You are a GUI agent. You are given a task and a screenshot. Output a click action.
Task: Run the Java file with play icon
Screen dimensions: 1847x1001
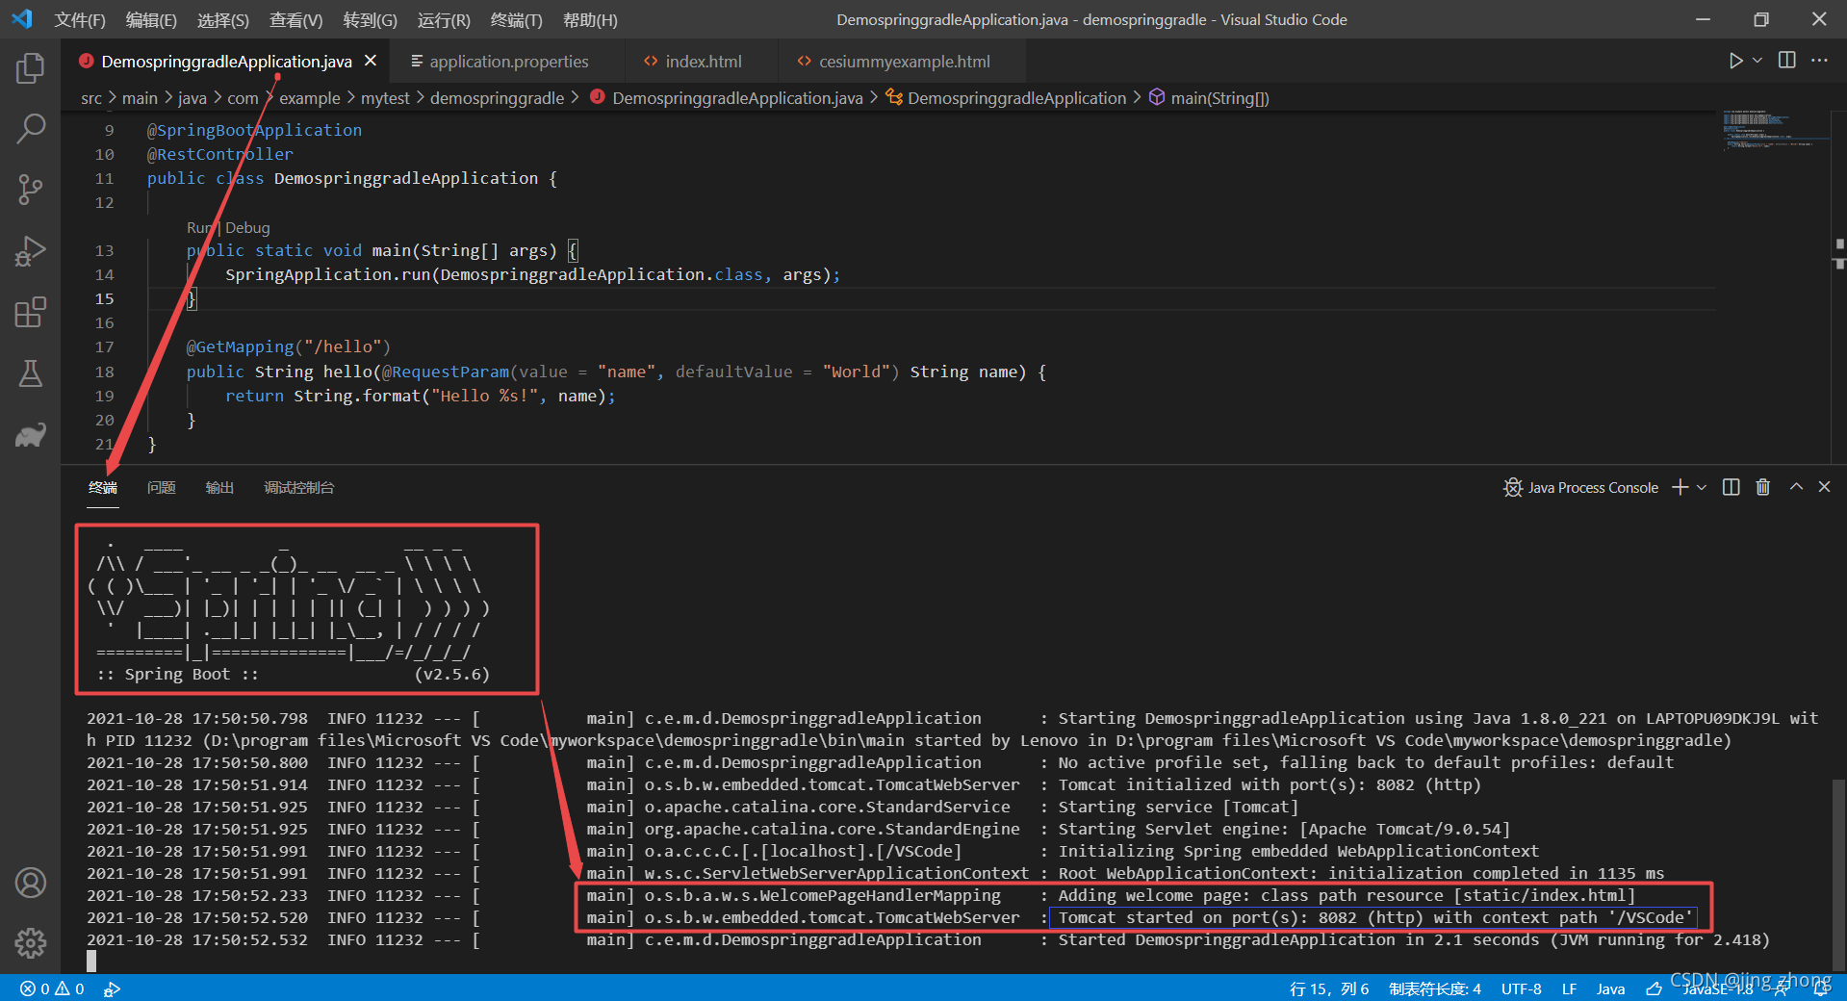[1735, 61]
